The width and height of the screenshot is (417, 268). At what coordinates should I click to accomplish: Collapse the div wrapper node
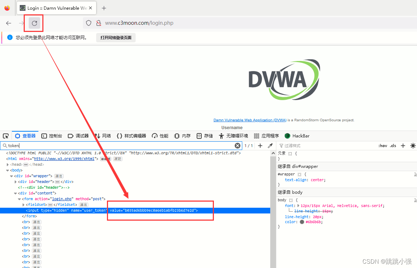click(x=11, y=176)
